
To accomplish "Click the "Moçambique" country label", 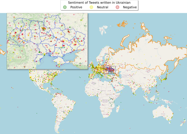I will [x=111, y=109].
